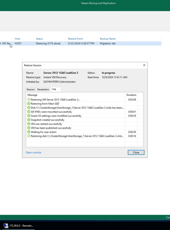Screen dimensions: 170x230
Task: Click check icon beside Snapshot created successfully
Action: (x=29, y=120)
